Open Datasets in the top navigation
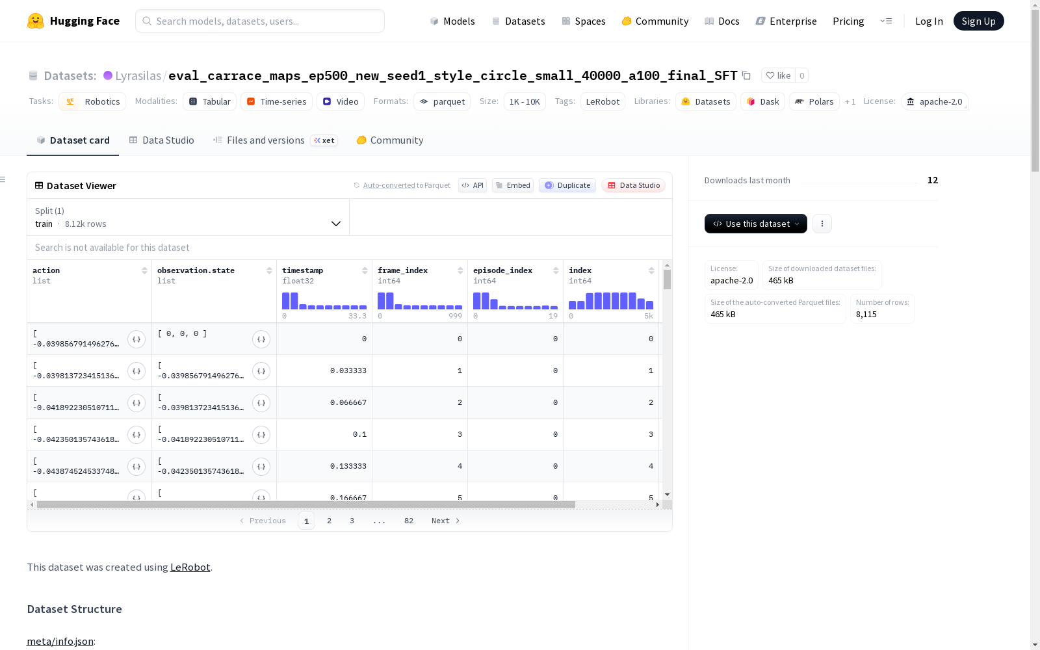This screenshot has width=1040, height=650. 518,21
